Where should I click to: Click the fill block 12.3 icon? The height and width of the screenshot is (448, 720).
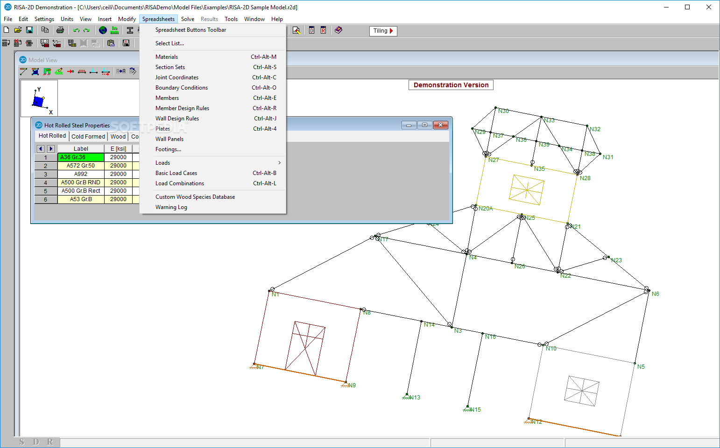click(45, 43)
